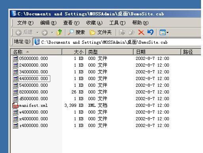203x153 pixels.
Task: Click the date cell of manifest.xml
Action: pos(152,105)
